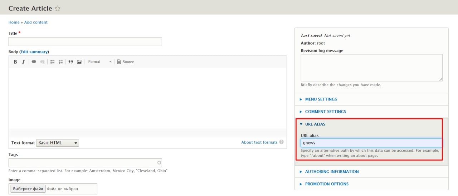This screenshot has width=458, height=196.
Task: Star the Create Article page shortcut
Action: 58,9
